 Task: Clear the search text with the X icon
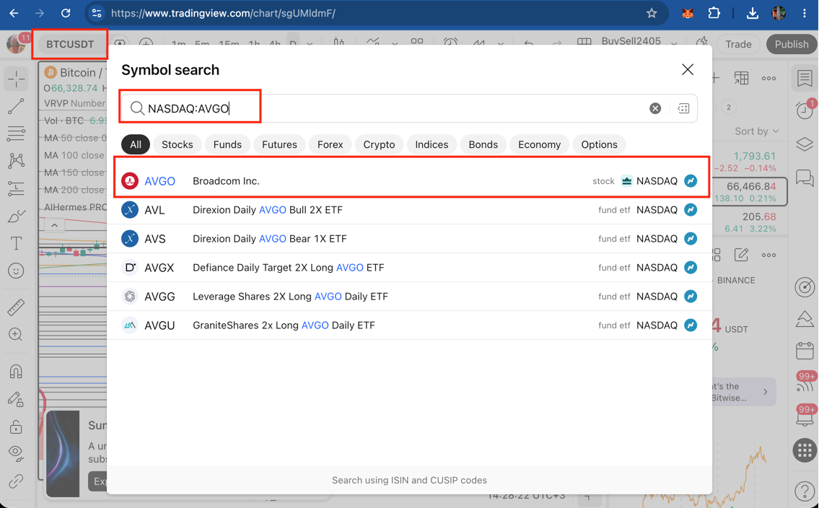click(x=655, y=108)
